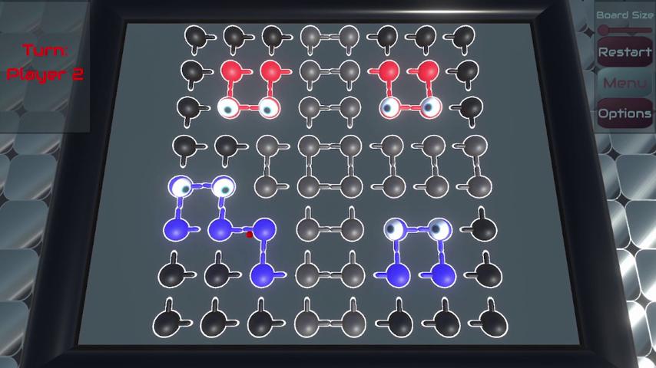This screenshot has width=656, height=368.
Task: Select the black node in the bottom-right board corner
Action: [x=494, y=324]
